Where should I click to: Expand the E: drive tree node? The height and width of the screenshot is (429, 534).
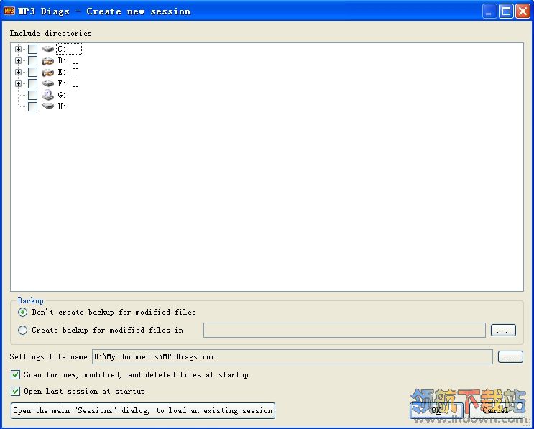pyautogui.click(x=19, y=72)
